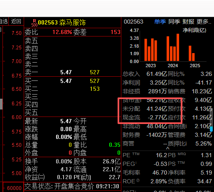Click the 毛利率 value 46.70
This screenshot has width=214, height=192.
click(160, 173)
